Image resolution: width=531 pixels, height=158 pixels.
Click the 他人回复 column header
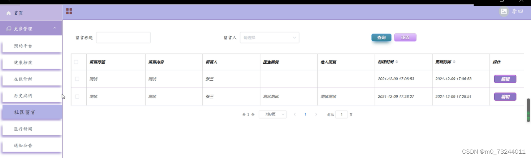tap(328, 62)
